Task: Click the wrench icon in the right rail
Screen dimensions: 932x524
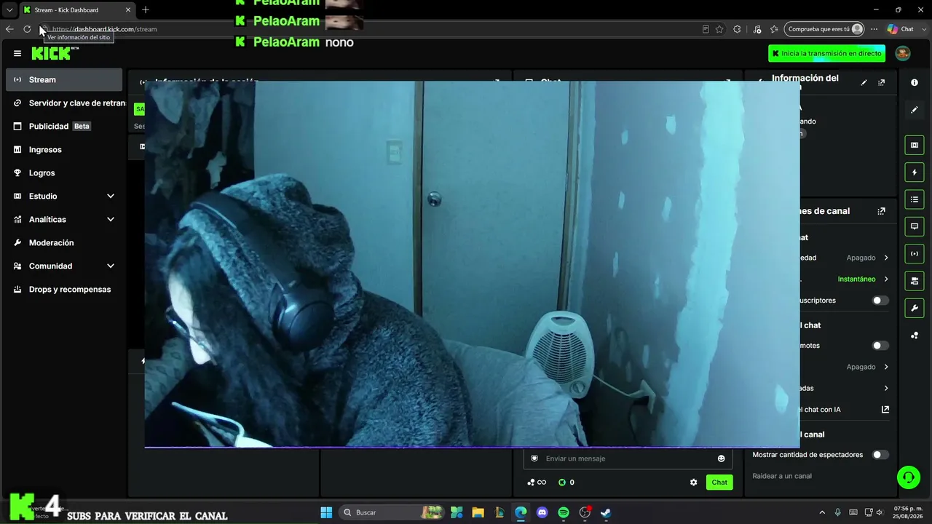Action: pyautogui.click(x=915, y=309)
